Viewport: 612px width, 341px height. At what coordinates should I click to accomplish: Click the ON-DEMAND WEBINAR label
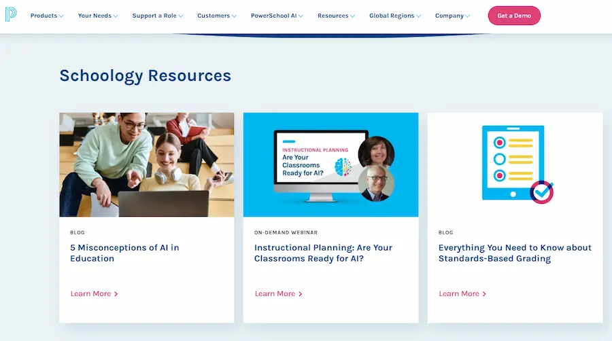286,232
